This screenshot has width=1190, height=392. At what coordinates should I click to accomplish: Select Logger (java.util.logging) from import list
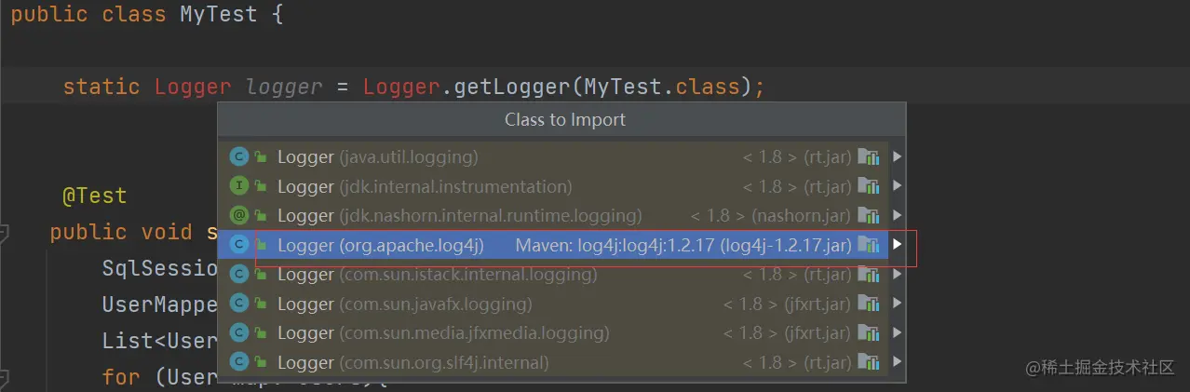tap(377, 157)
